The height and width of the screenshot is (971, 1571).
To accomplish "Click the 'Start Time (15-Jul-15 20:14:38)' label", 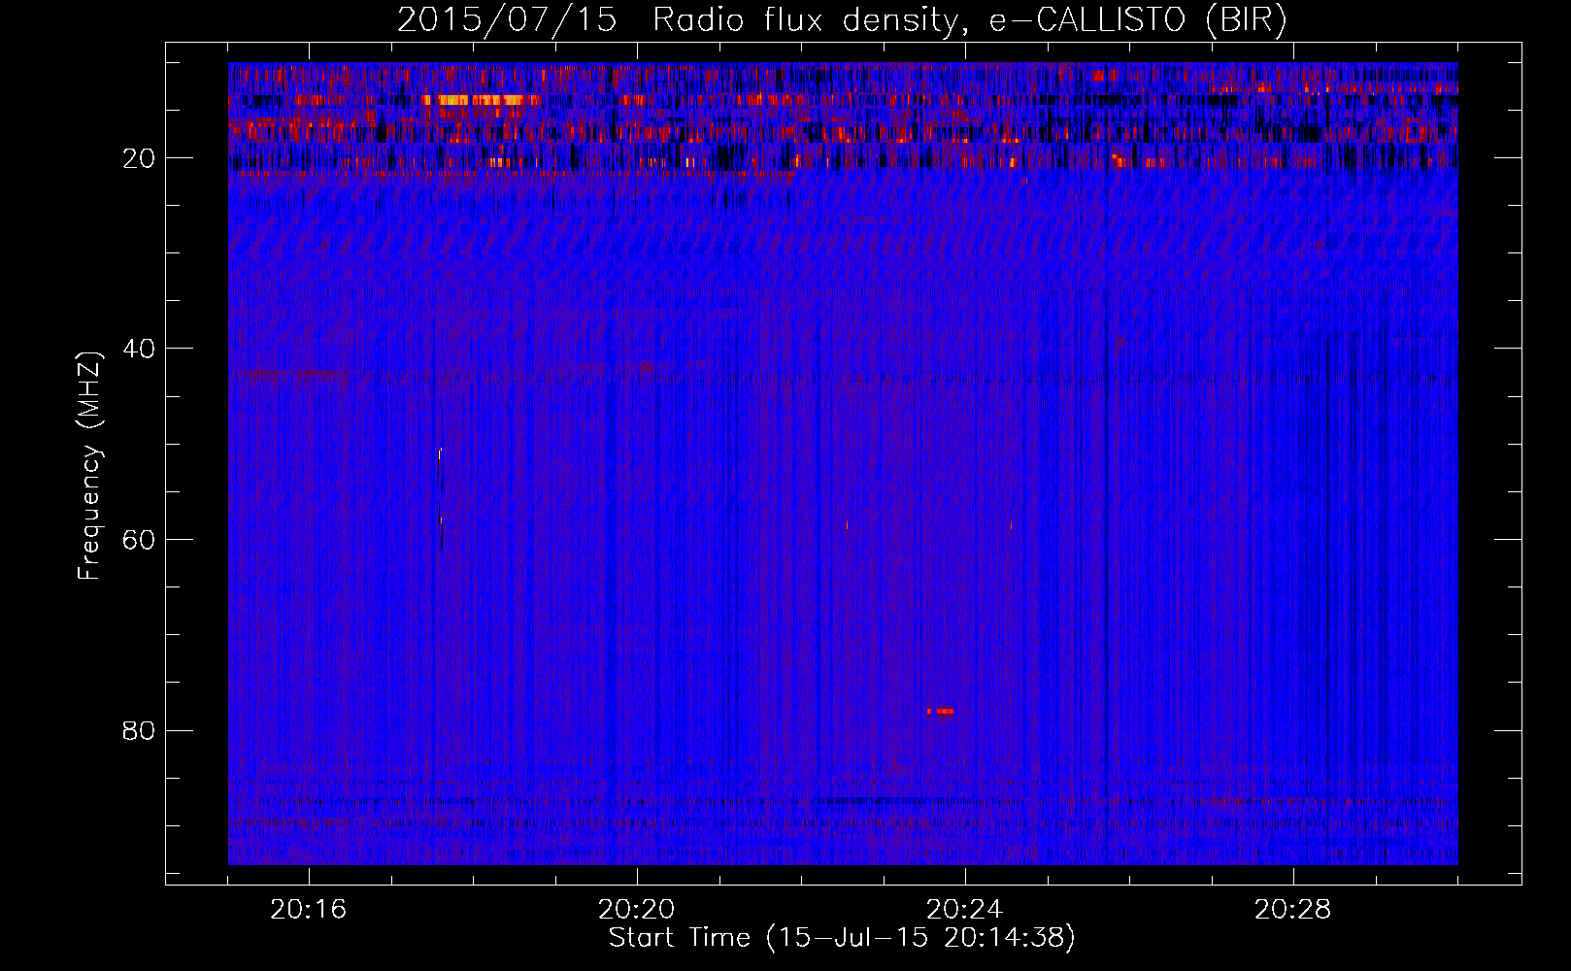I will (x=842, y=938).
